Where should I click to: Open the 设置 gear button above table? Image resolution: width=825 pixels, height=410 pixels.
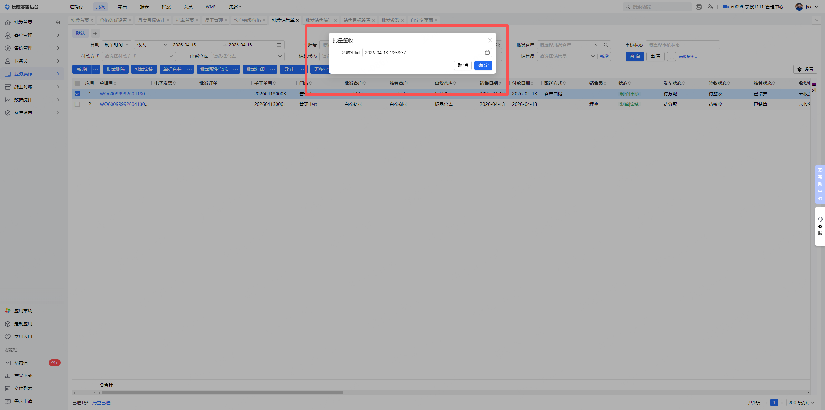coord(805,69)
